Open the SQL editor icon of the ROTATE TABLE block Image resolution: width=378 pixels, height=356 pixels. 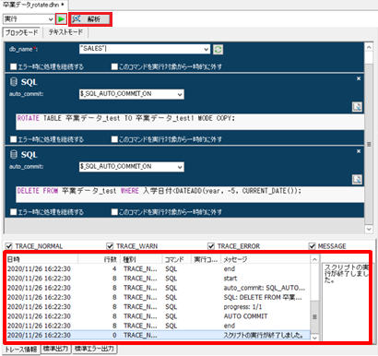click(x=357, y=107)
